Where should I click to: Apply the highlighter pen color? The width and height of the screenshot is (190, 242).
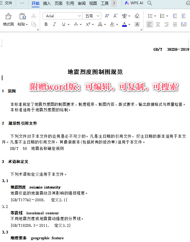pyautogui.click(x=112, y=24)
